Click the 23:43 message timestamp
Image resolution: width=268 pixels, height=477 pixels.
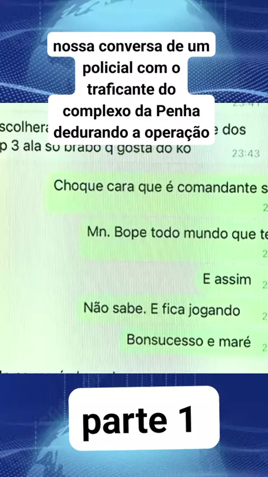click(246, 154)
